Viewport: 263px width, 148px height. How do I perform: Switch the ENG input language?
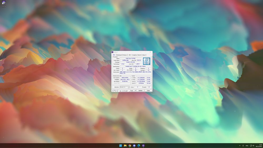247,146
